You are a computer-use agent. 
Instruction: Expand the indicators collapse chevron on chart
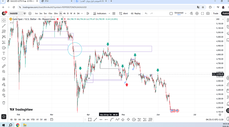(12, 23)
